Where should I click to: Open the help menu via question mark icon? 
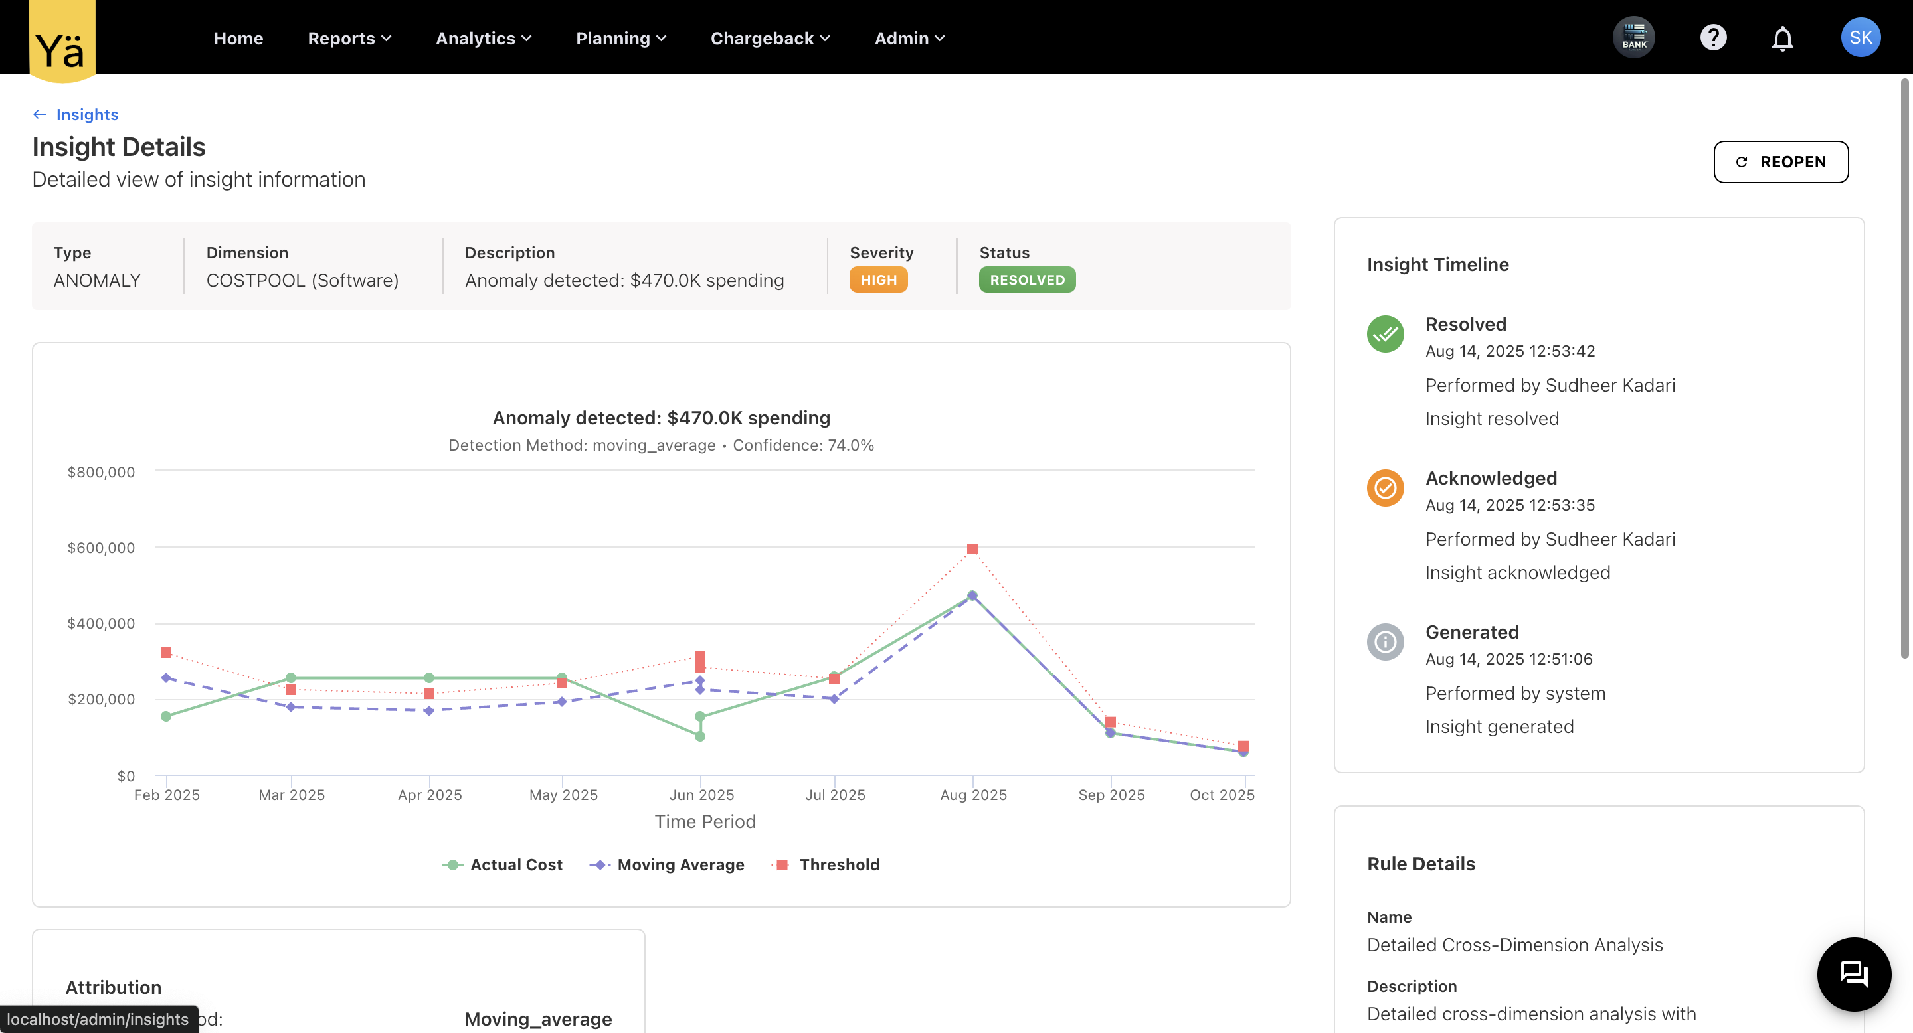pos(1712,37)
